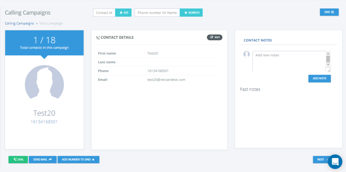End the campaign with END button
This screenshot has width=346, height=172.
pos(329,12)
